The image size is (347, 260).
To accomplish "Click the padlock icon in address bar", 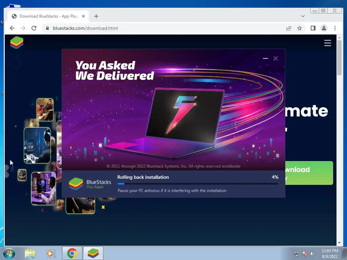I will [47, 28].
